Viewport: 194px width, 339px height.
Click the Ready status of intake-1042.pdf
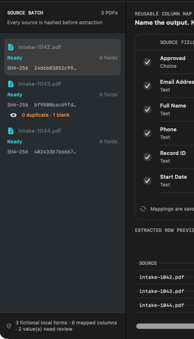[15, 58]
